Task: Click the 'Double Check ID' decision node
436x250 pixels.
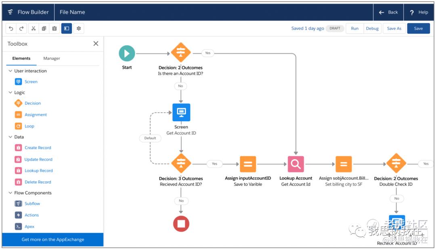Action: click(396, 164)
